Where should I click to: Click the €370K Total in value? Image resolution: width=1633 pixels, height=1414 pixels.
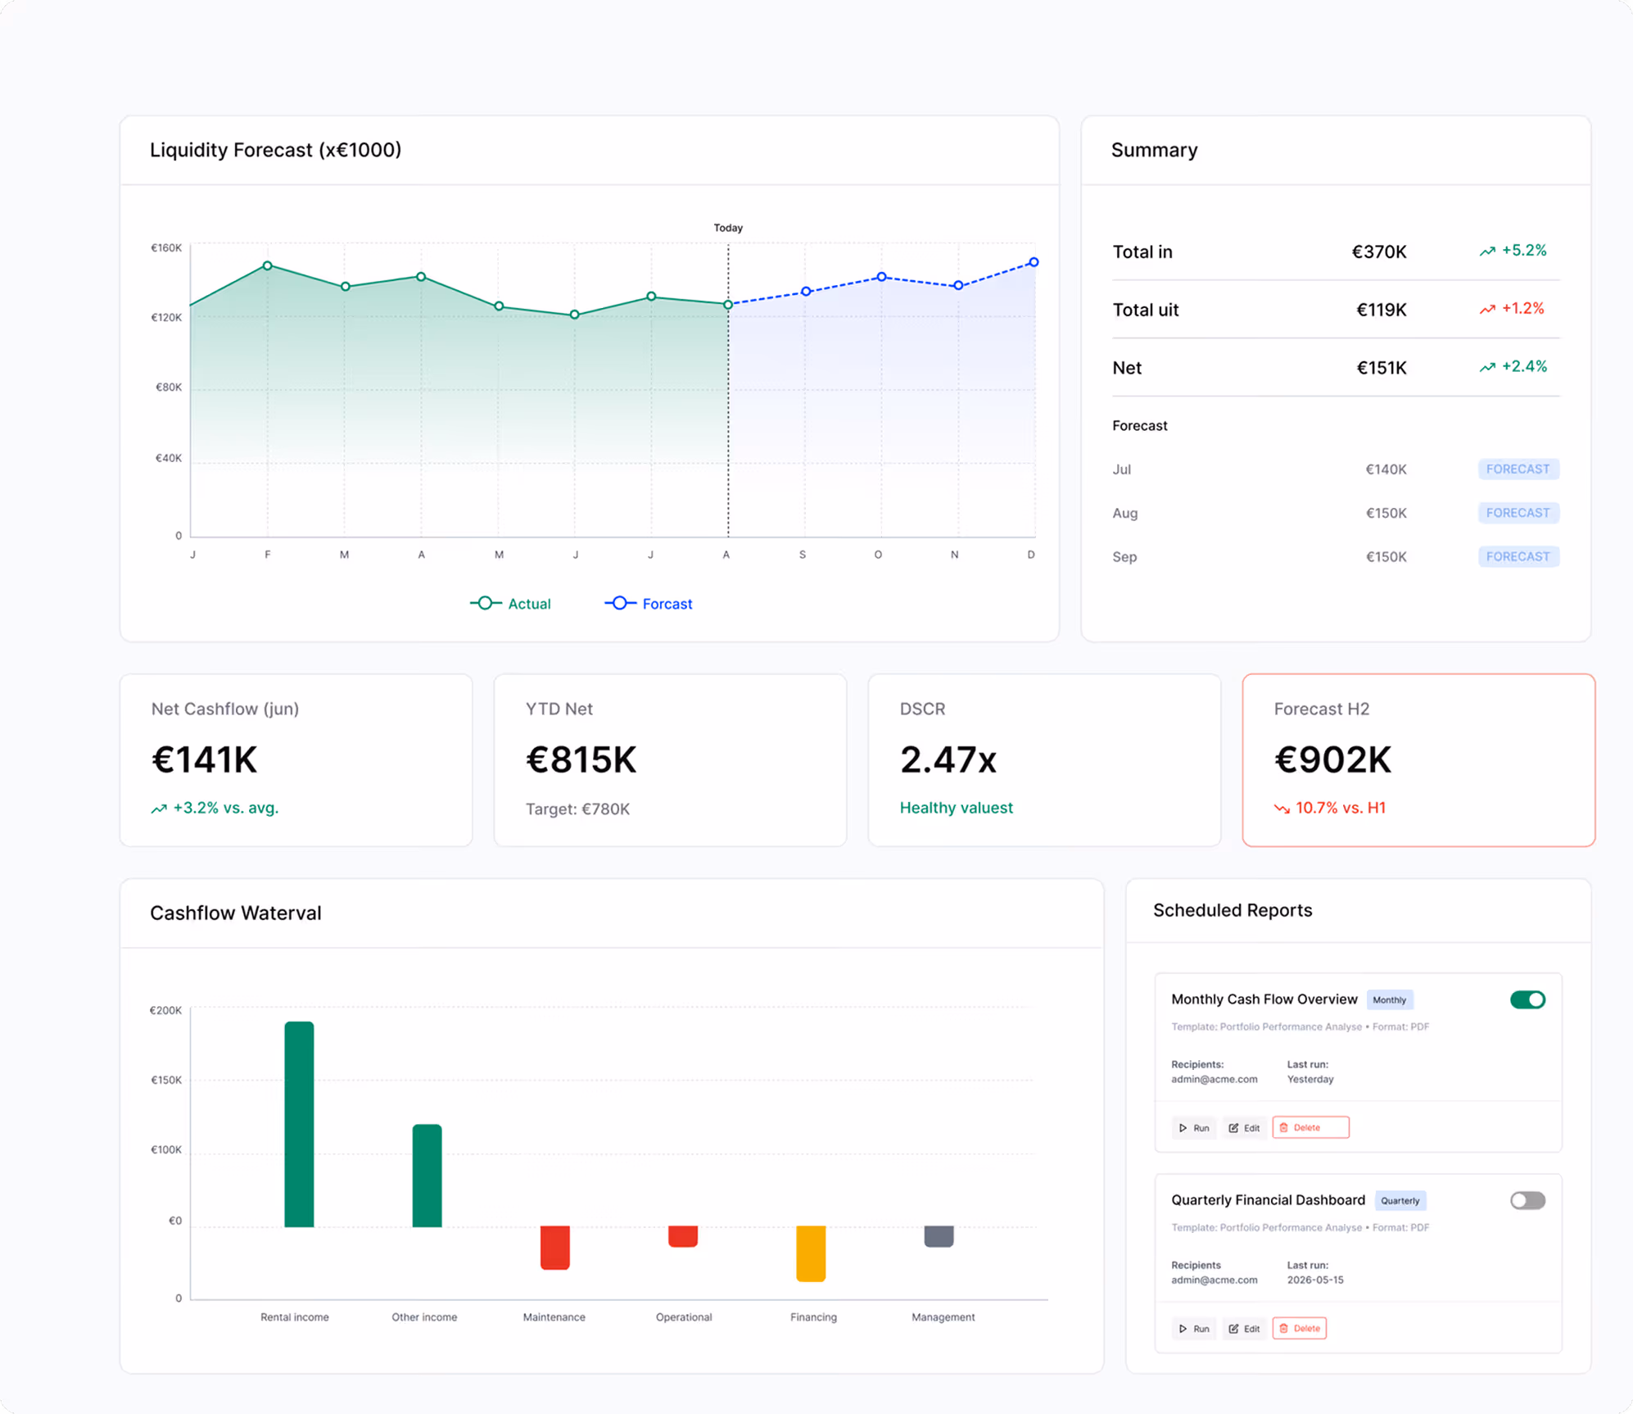click(1379, 252)
